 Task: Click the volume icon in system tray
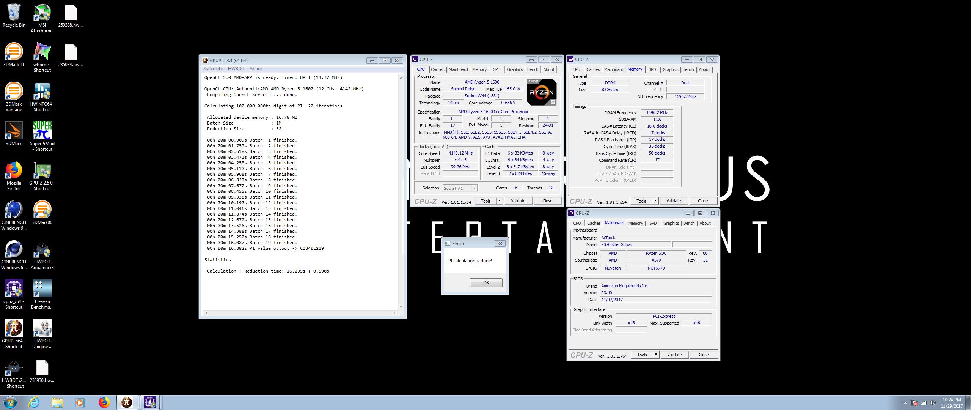coord(932,403)
